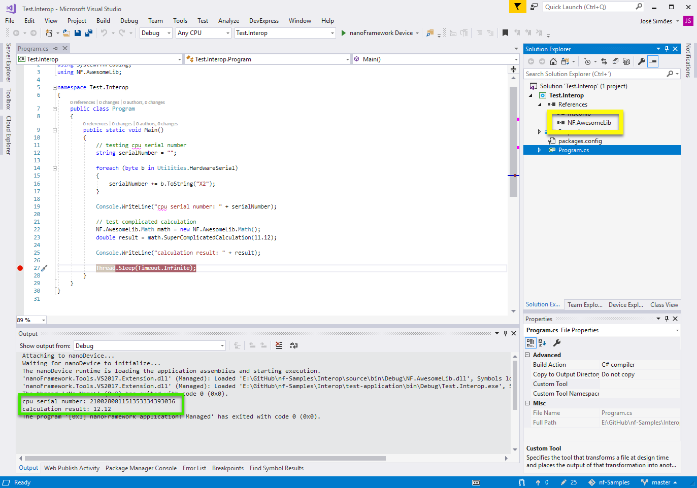This screenshot has width=697, height=488.
Task: Start debugging with green play arrow
Action: [x=344, y=33]
